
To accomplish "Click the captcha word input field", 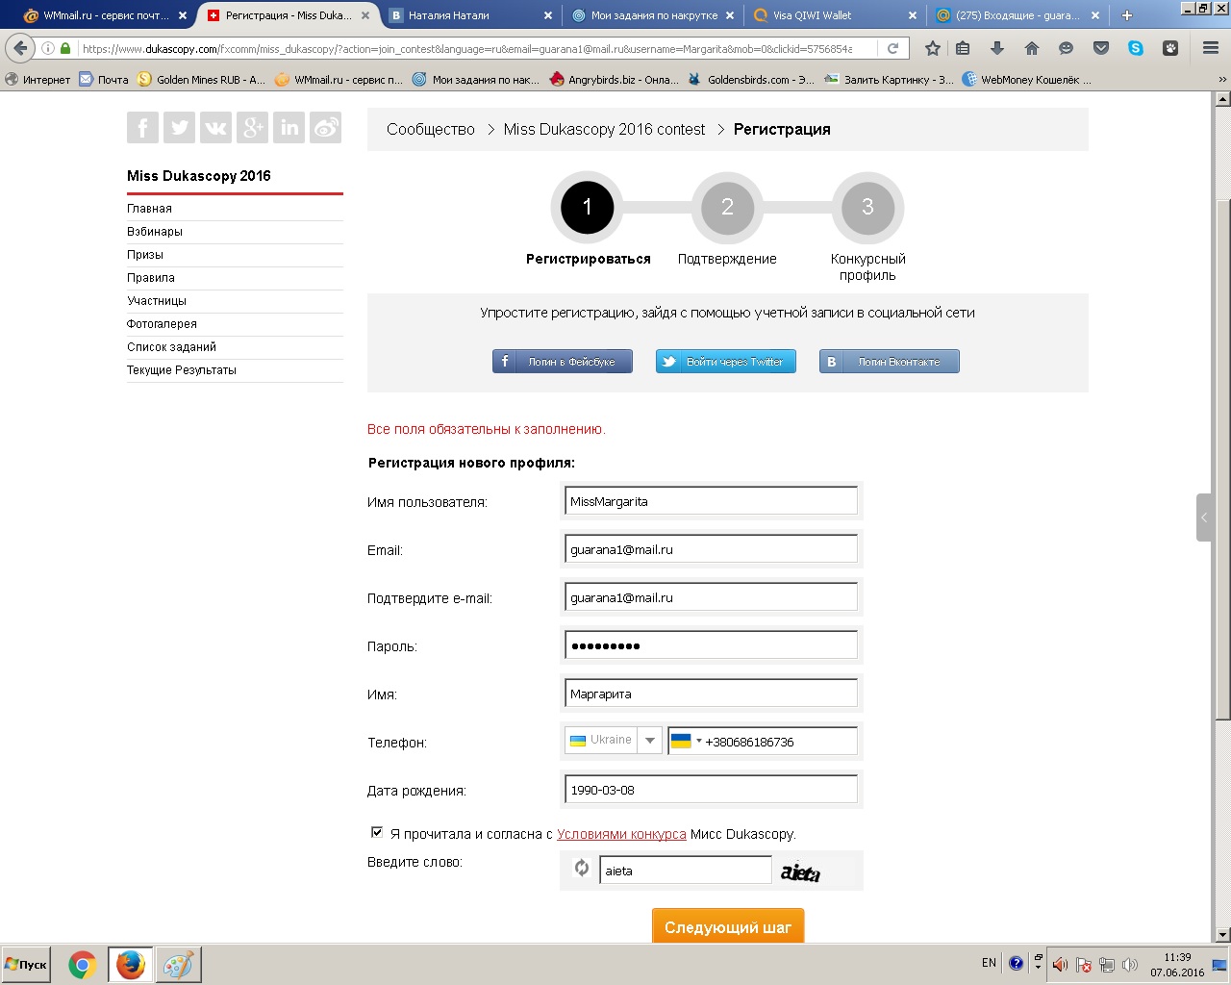I will (x=686, y=871).
